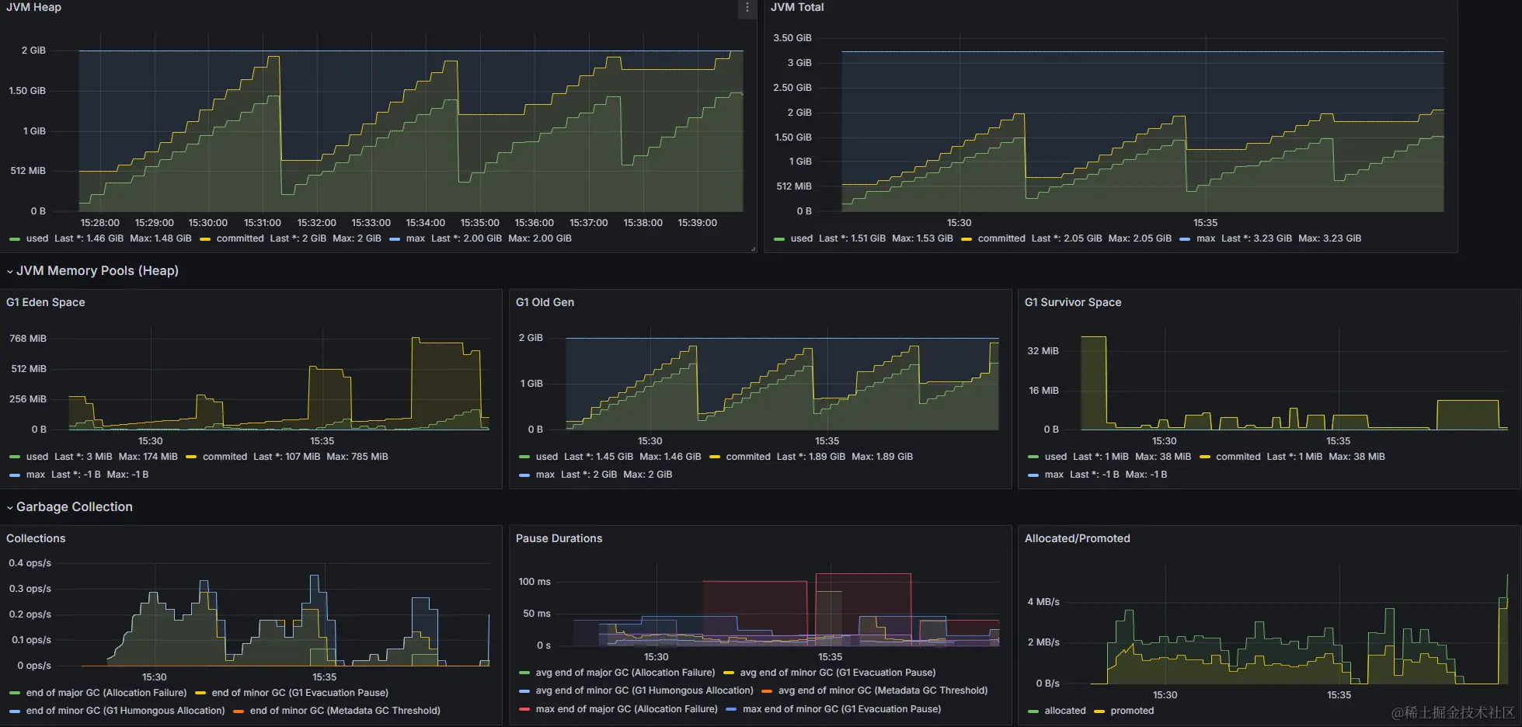Viewport: 1522px width, 727px height.
Task: Click the JVM Total panel title
Action: (797, 7)
